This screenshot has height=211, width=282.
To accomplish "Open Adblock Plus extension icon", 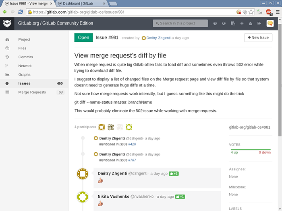I will 269,12.
